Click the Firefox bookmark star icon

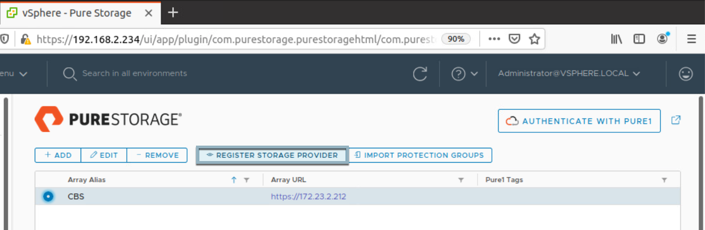click(x=534, y=39)
